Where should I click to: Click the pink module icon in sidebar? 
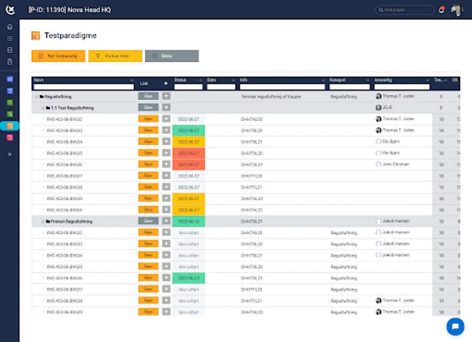point(10,138)
